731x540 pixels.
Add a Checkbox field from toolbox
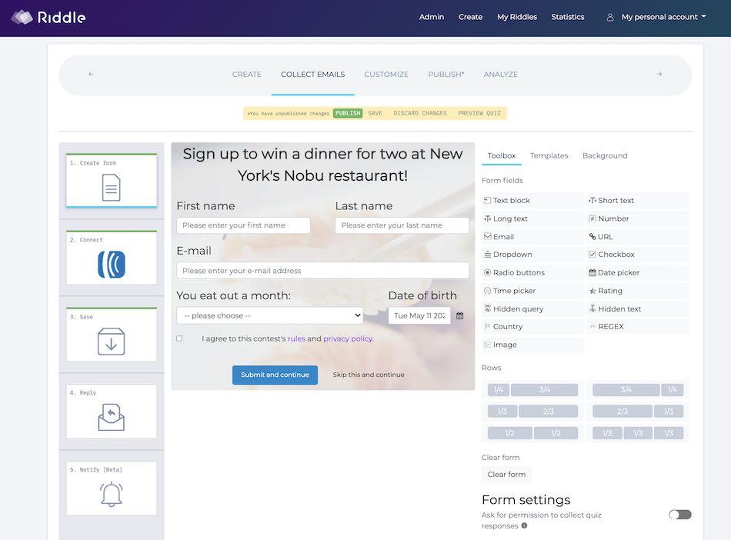pos(638,255)
